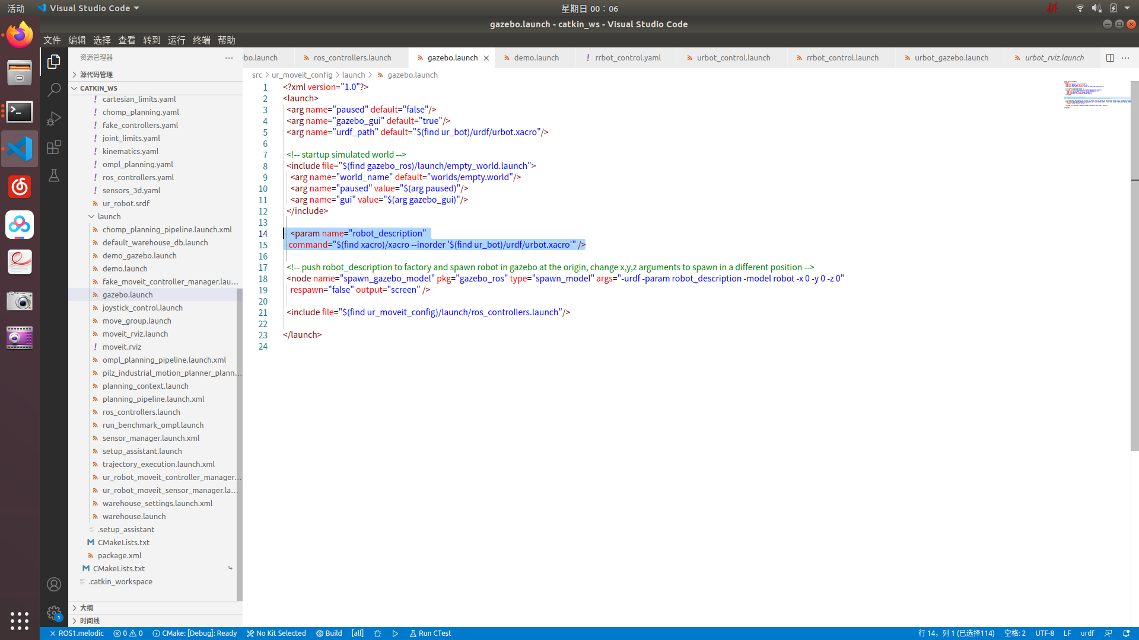Switch the UTF-8 encoding setting
The height and width of the screenshot is (640, 1139).
point(1045,633)
